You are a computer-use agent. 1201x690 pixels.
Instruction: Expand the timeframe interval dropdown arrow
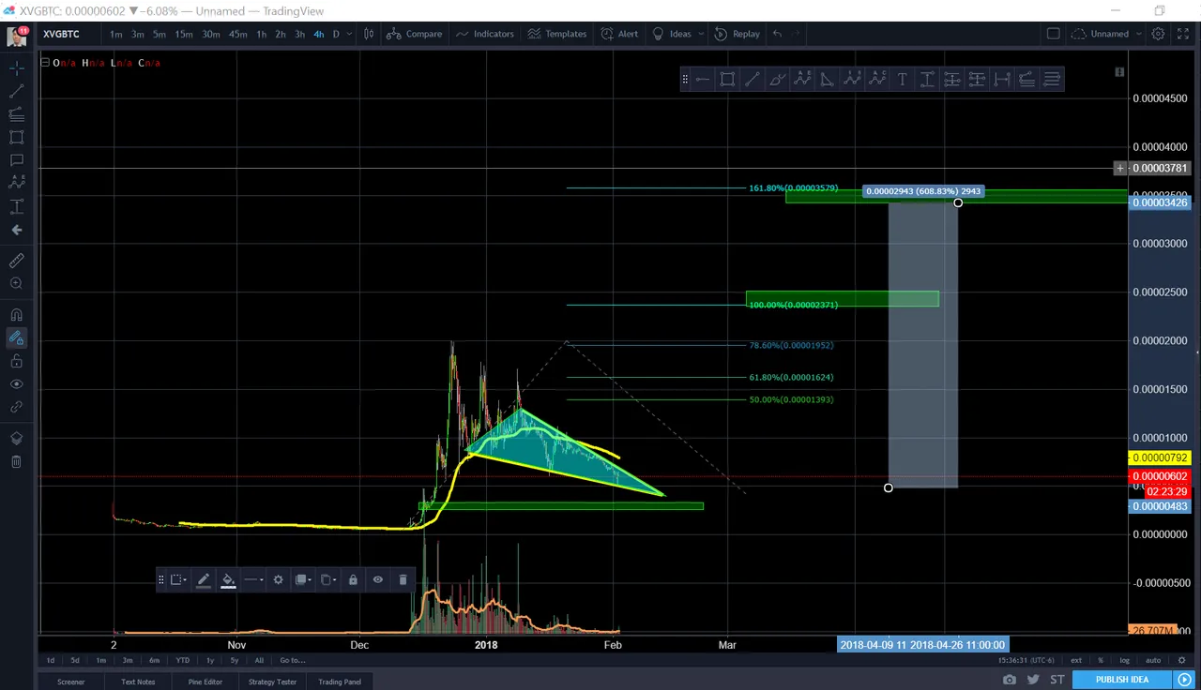pyautogui.click(x=349, y=34)
